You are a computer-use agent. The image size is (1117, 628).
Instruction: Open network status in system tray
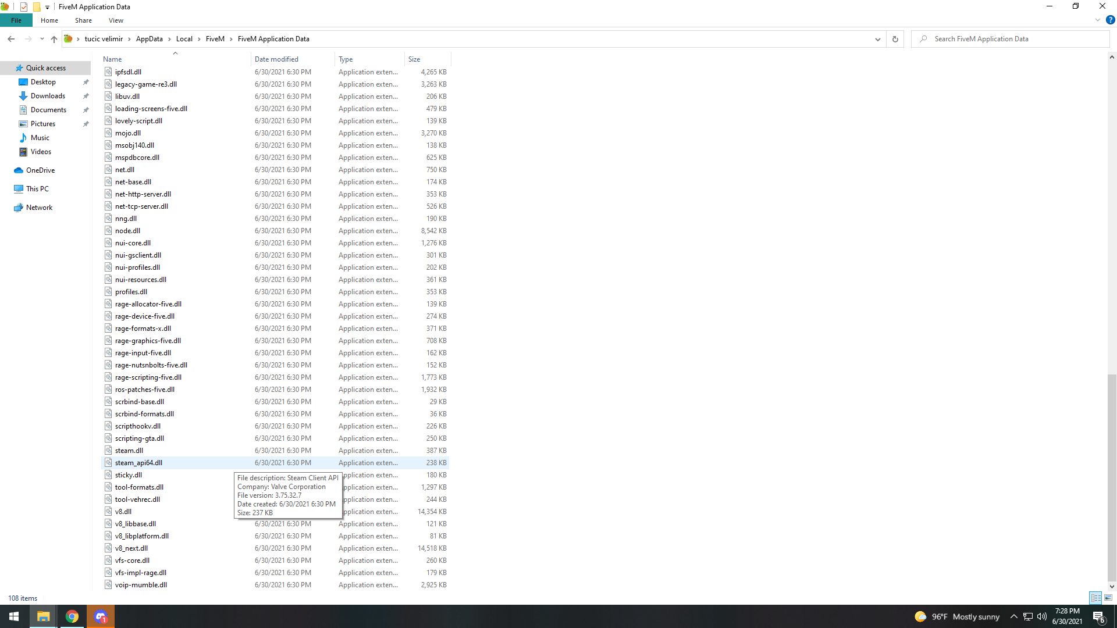[x=1028, y=616]
